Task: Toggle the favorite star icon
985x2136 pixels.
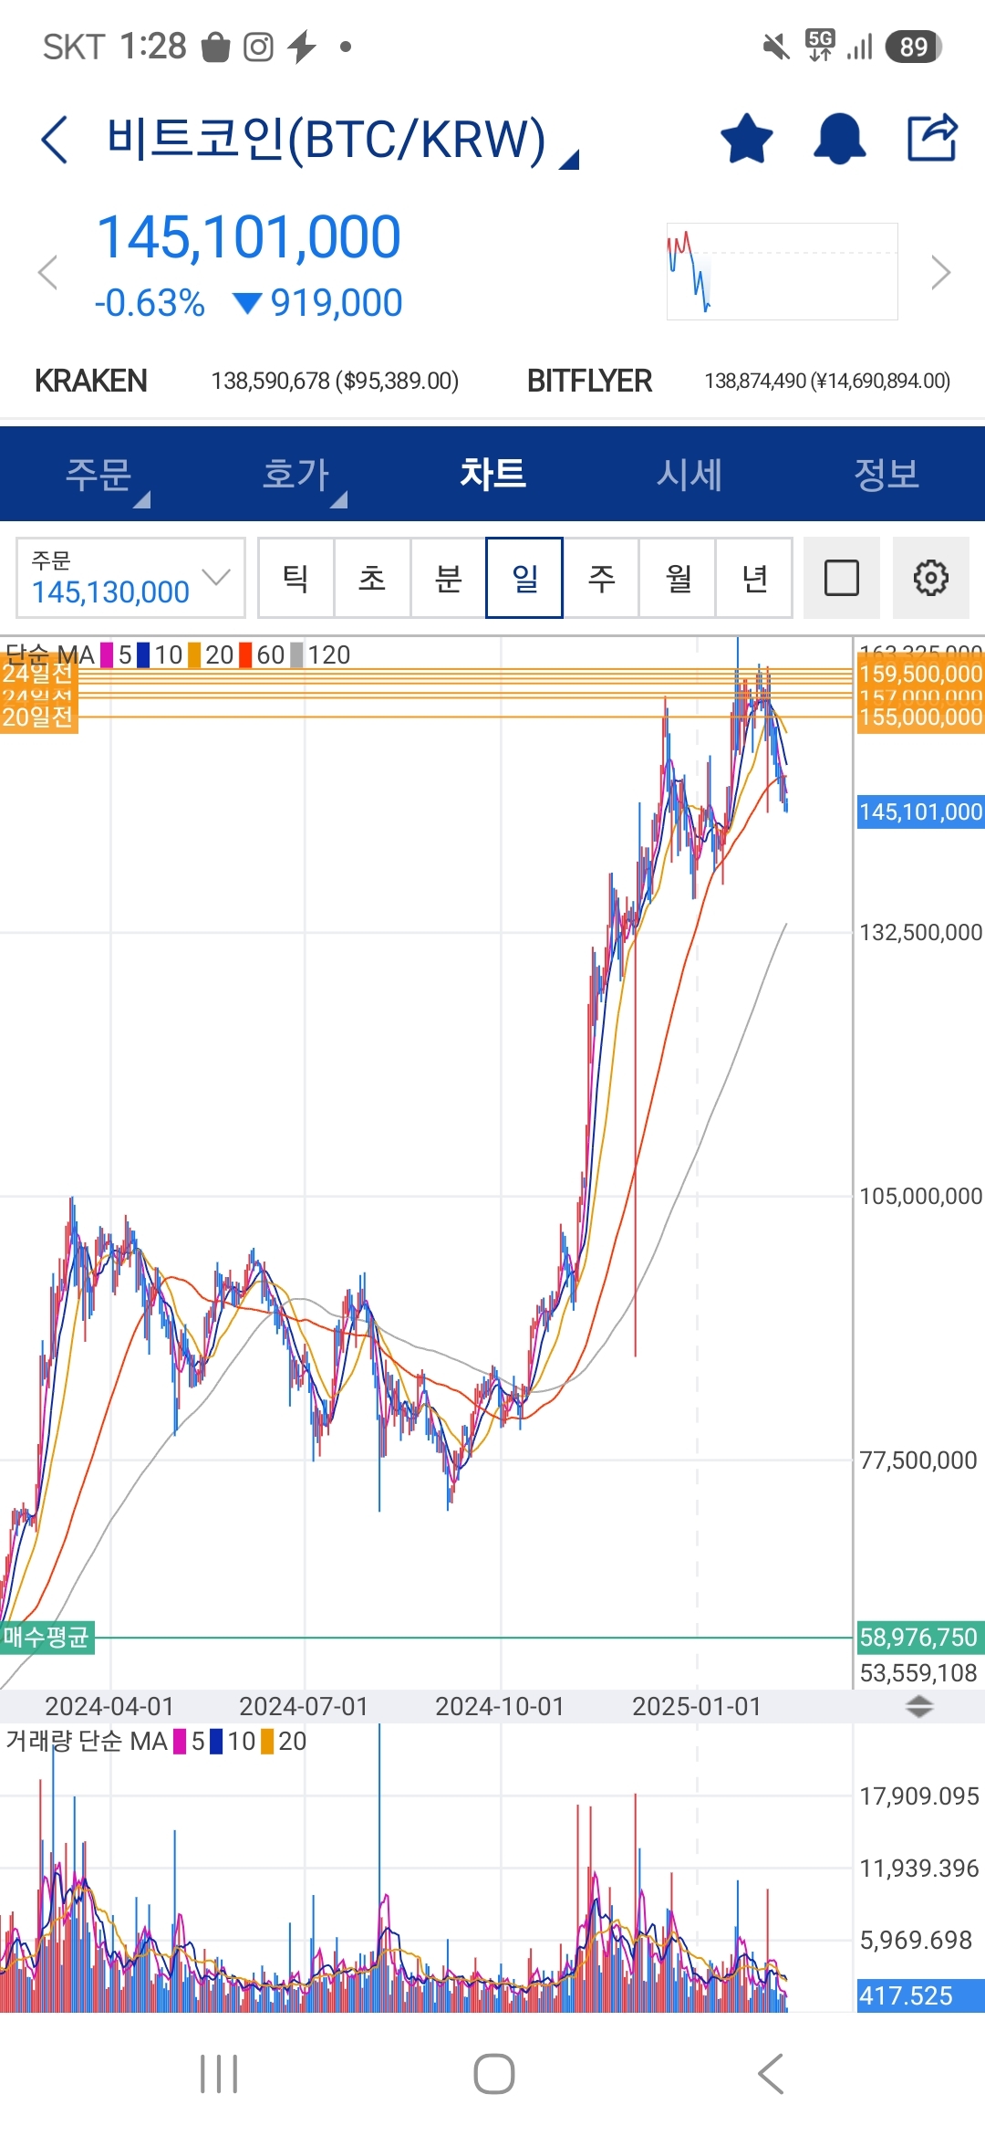Action: coord(746,139)
